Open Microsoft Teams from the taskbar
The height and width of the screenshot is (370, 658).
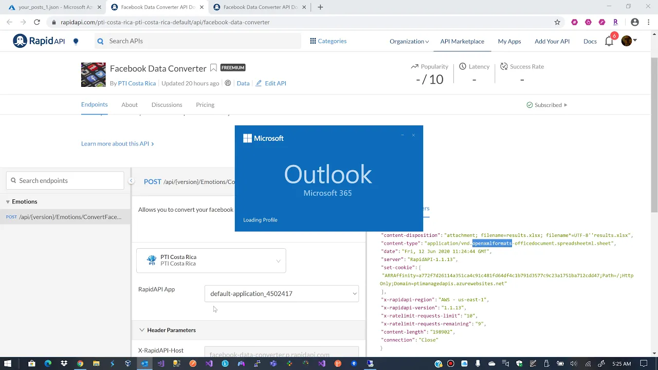point(273,363)
